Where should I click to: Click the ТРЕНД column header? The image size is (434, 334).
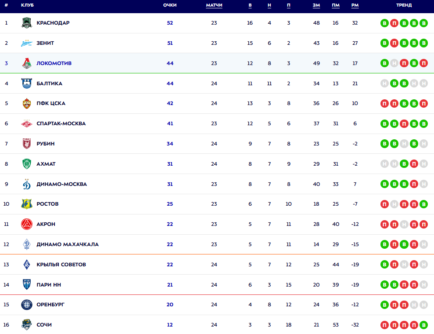404,5
